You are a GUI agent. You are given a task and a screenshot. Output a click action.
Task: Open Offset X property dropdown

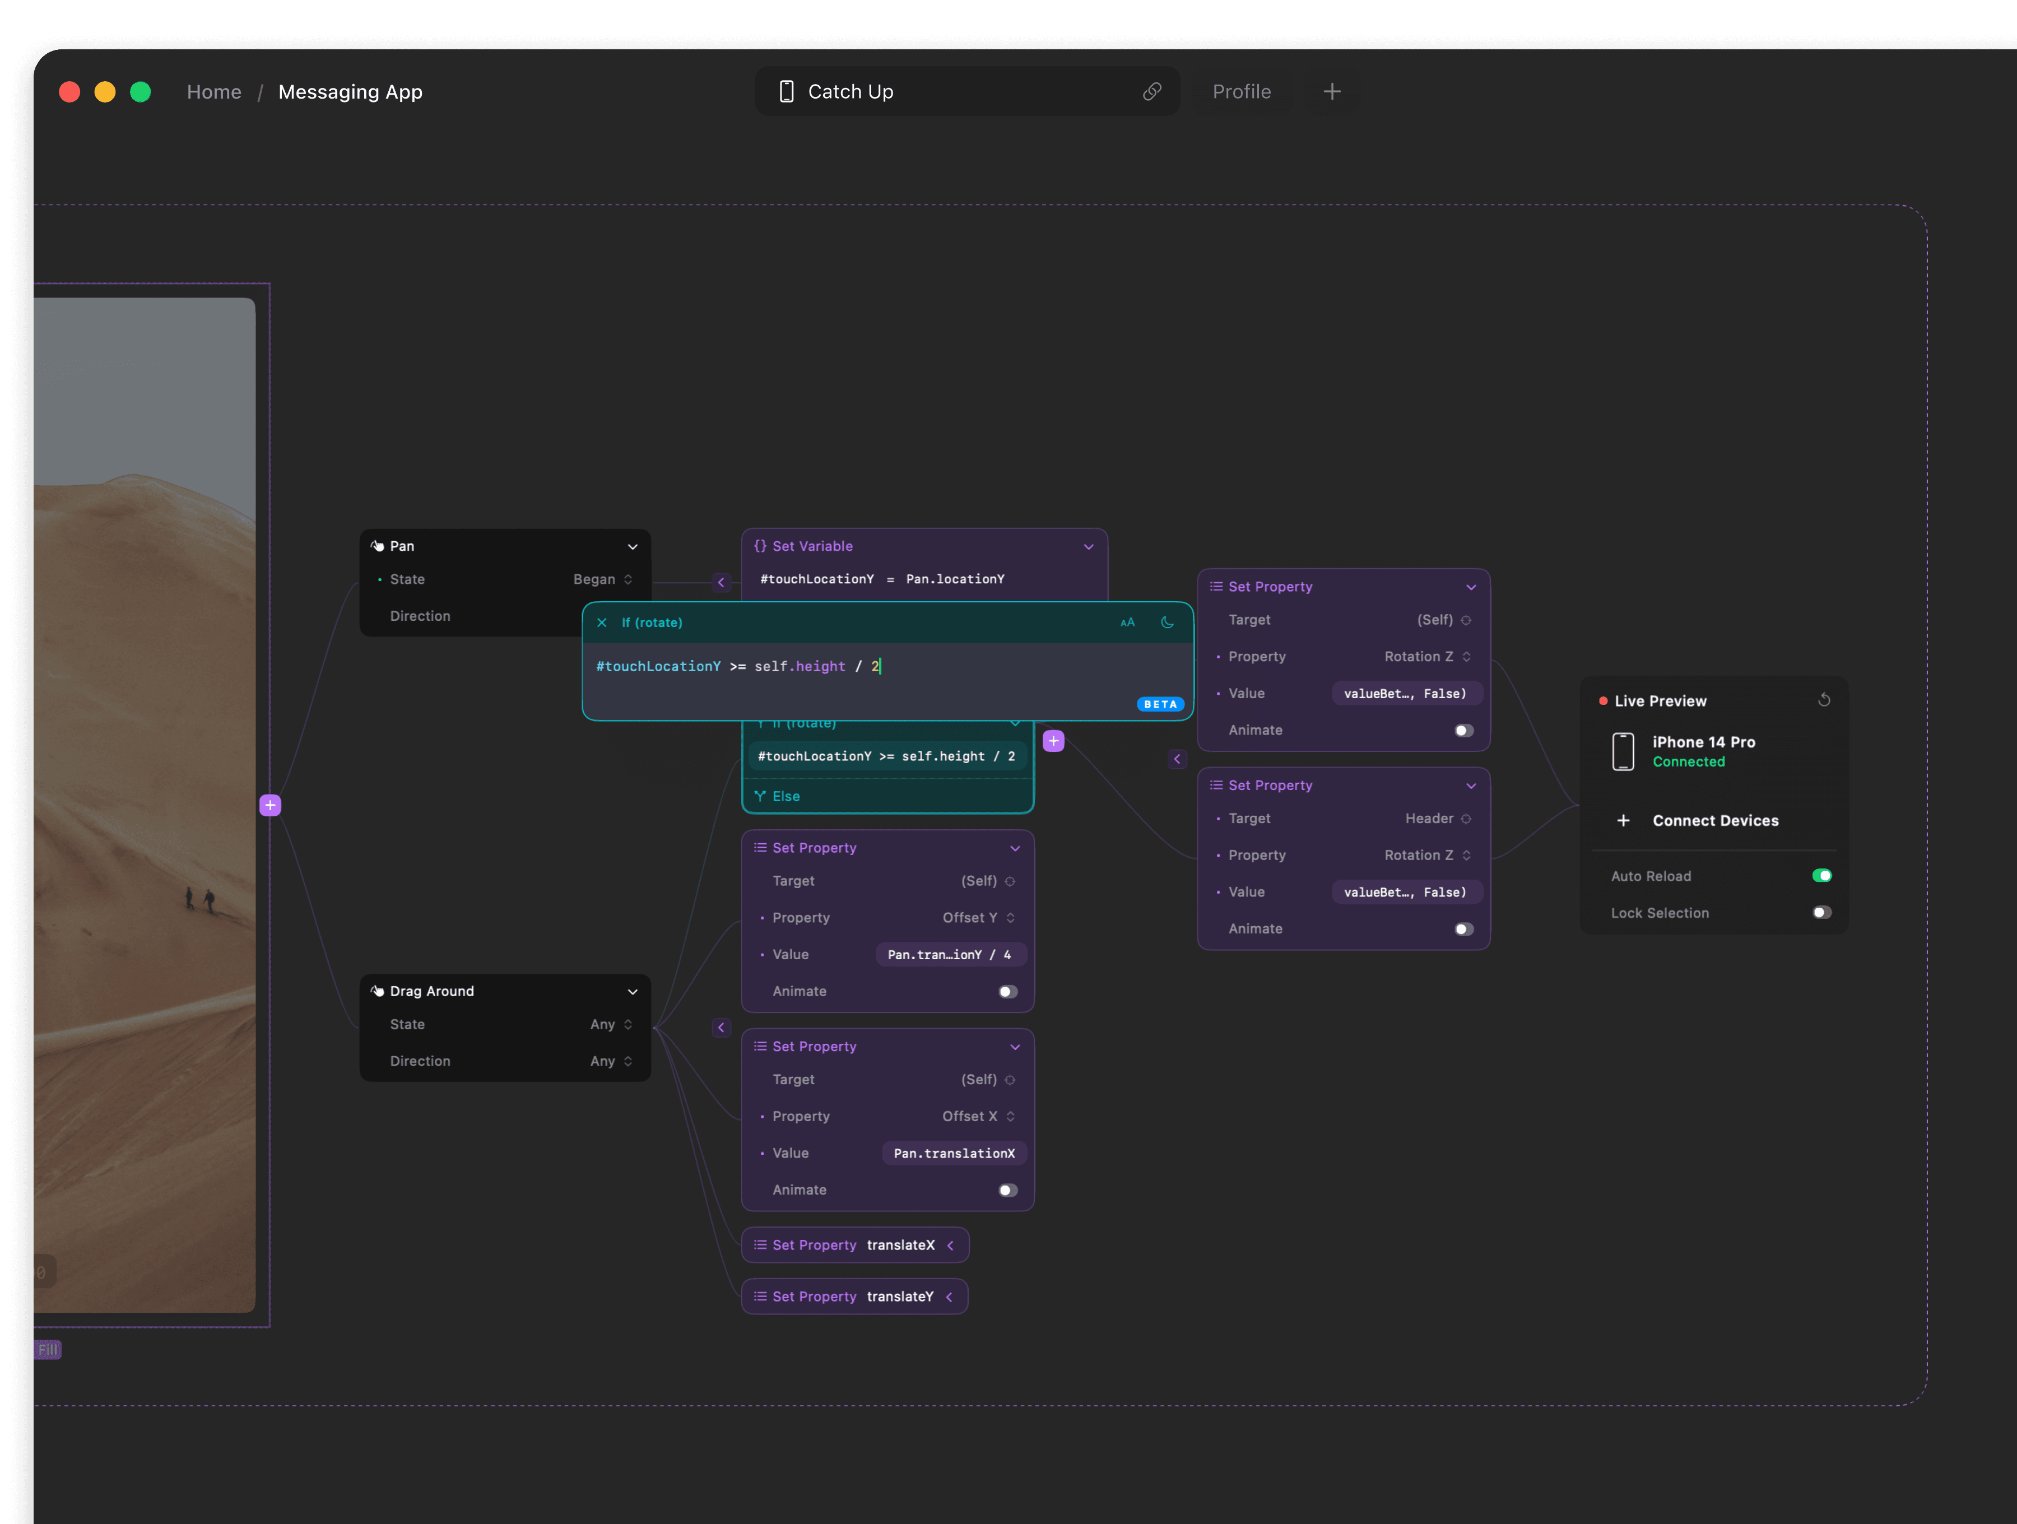pos(978,1116)
